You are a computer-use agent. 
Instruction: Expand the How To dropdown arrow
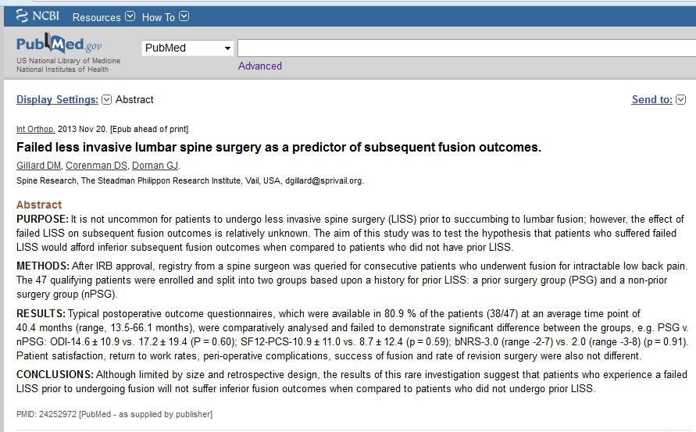[x=184, y=16]
